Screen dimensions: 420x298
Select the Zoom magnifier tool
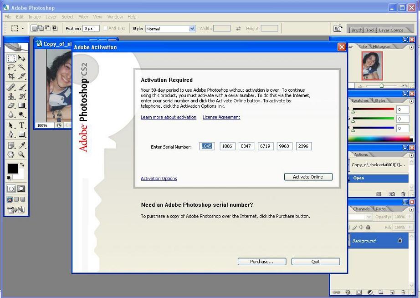click(x=22, y=154)
